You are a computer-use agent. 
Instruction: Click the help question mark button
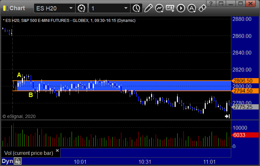(211, 4)
